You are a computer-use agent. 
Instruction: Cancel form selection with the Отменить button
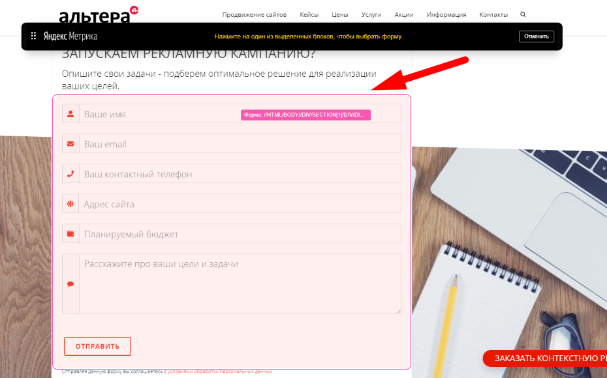537,36
